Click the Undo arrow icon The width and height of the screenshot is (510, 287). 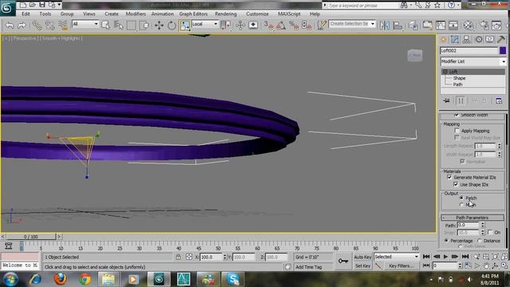[10, 25]
